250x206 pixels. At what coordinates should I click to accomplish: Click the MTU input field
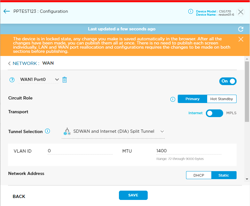[x=189, y=151]
